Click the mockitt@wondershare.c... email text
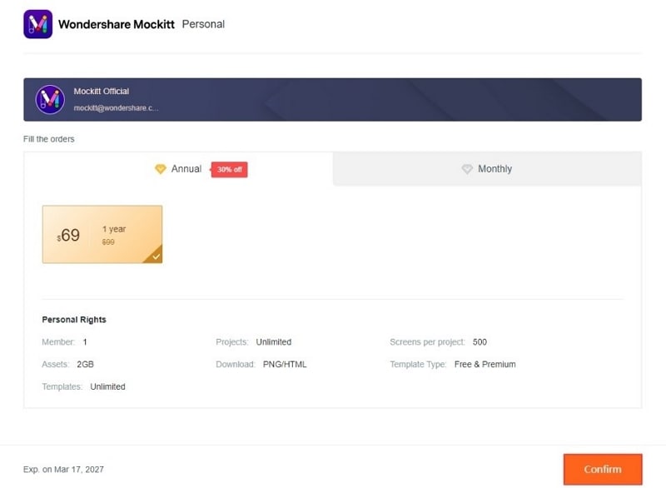 tap(116, 108)
